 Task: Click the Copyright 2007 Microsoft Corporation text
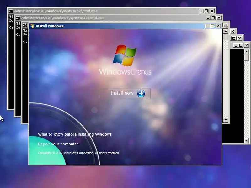click(79, 153)
